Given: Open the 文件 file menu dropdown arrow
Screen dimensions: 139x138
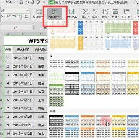Looking at the screenshot, I should pos(14,2).
